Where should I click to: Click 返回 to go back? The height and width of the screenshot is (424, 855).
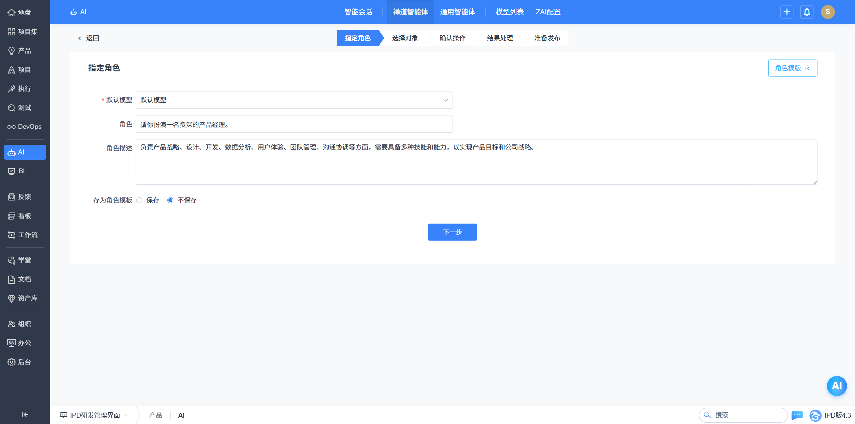(89, 38)
